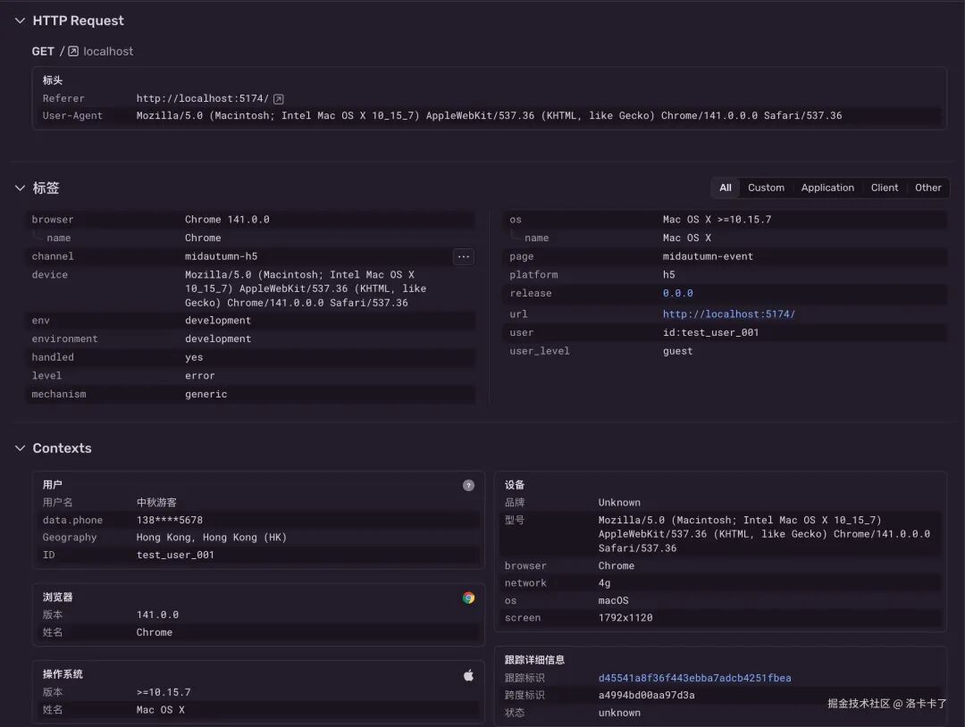This screenshot has width=965, height=727.
Task: Click the page tag value midautumn-event
Action: (x=708, y=256)
